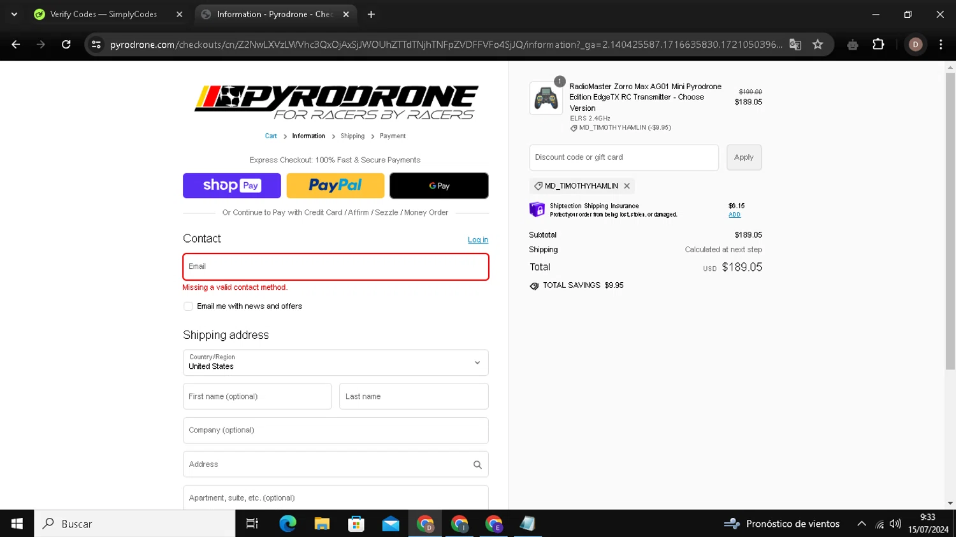Open the Mail app from taskbar
The height and width of the screenshot is (537, 956).
tap(391, 524)
